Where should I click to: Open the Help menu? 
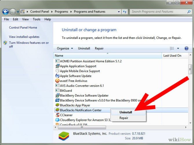point(48,19)
